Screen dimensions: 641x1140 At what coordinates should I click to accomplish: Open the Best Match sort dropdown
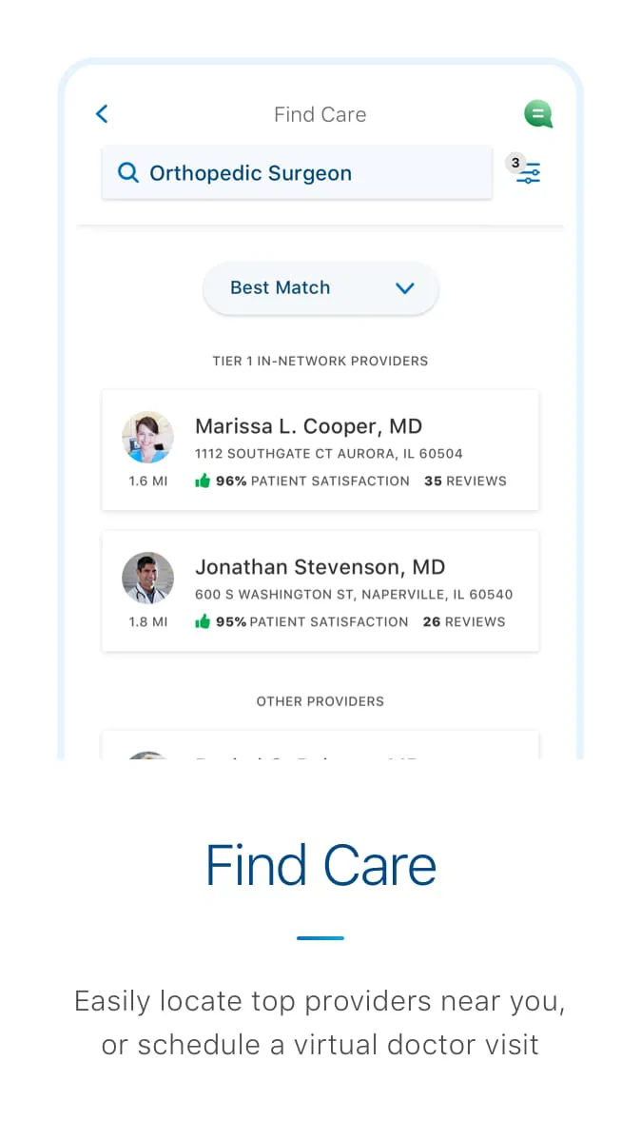320,288
